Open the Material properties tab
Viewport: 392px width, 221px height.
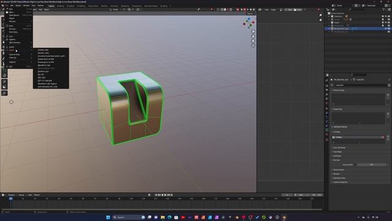pyautogui.click(x=326, y=134)
